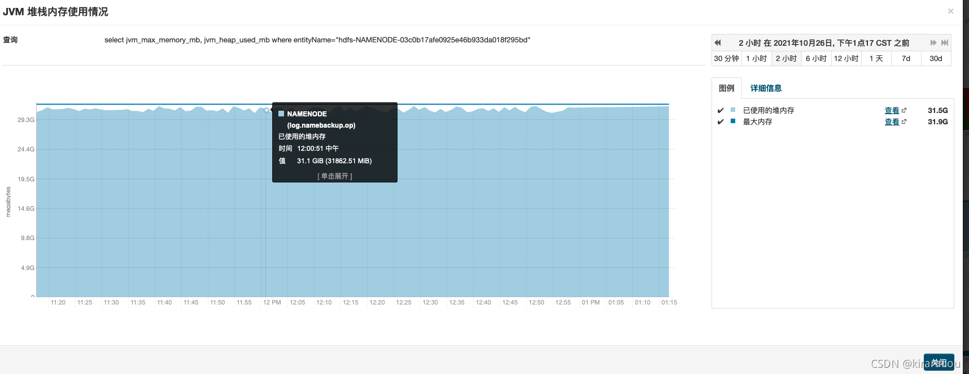969x374 pixels.
Task: Open external link icon for 已使用的堆内存
Action: [904, 111]
